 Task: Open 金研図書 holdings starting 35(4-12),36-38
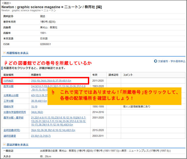tap(53, 130)
